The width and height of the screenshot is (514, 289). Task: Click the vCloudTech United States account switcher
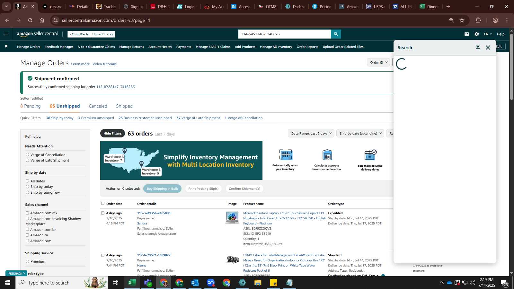(91, 34)
